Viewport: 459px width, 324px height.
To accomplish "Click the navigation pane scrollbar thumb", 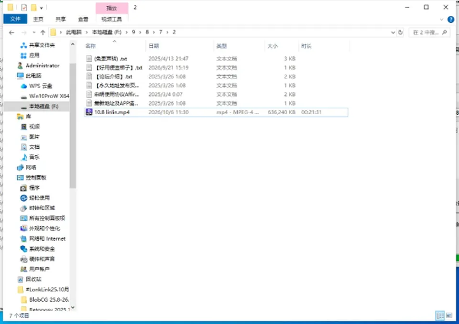I will click(x=73, y=126).
